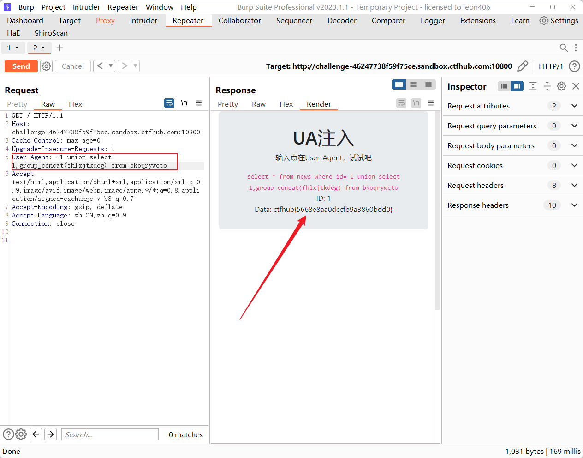Open response editor hamburger menu
This screenshot has height=458, width=583.
click(x=431, y=103)
